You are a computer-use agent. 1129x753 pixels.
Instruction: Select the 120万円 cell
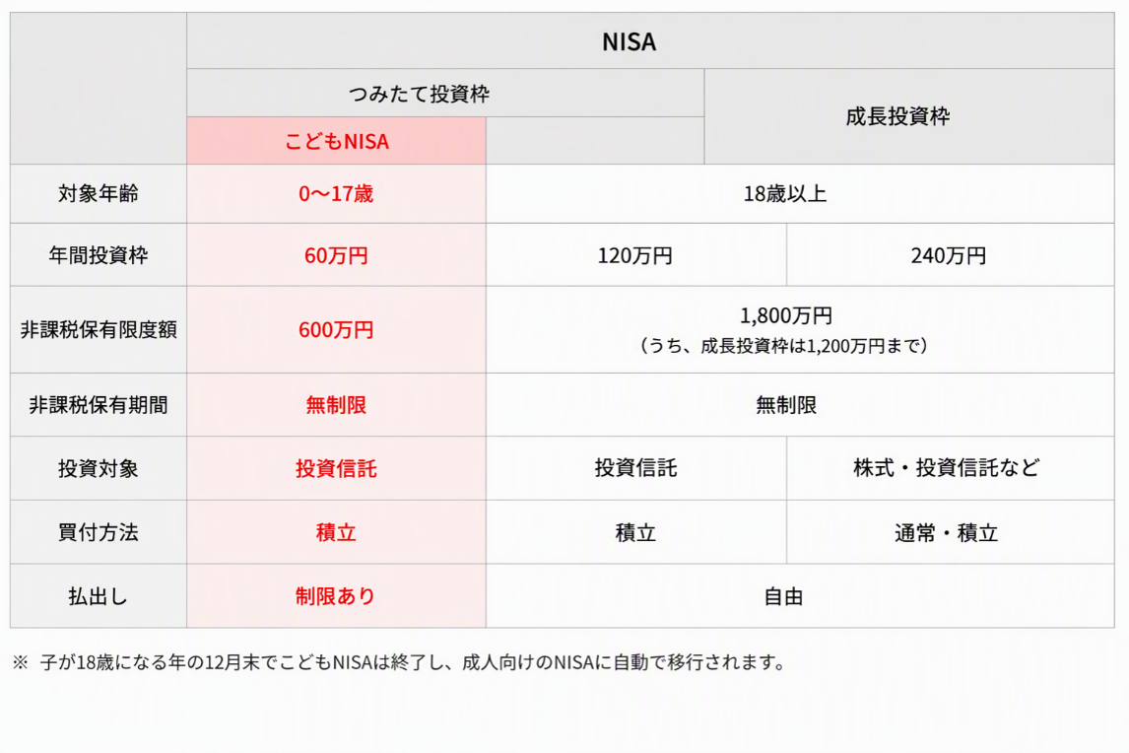[636, 255]
